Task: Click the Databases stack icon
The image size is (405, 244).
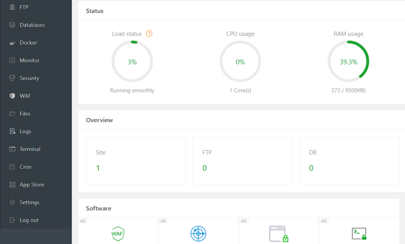Action: [12, 25]
